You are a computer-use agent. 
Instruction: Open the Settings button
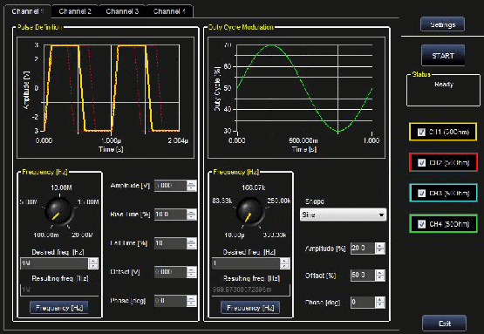tap(442, 24)
